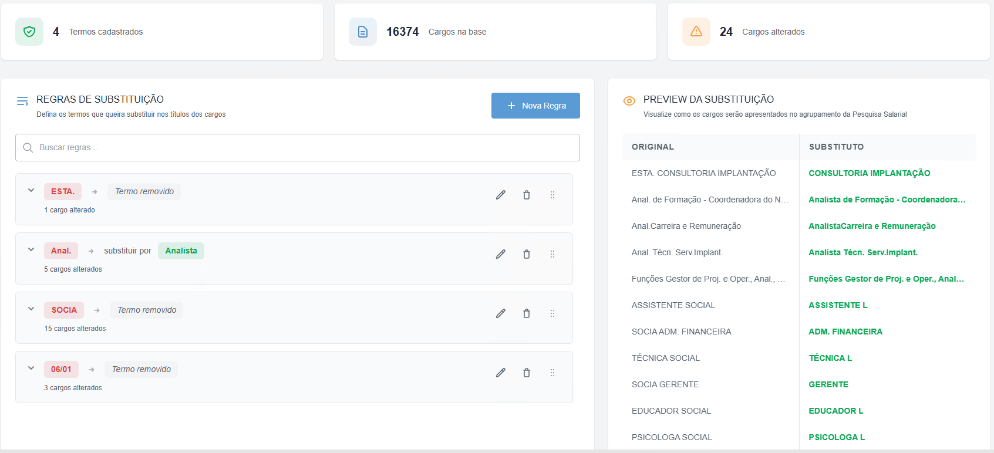Select substitute cell AnalistaCarreira e Remuneração
The image size is (994, 453).
click(872, 226)
